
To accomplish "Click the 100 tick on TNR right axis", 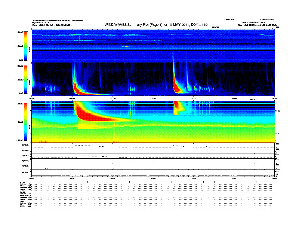I will 278,111.
